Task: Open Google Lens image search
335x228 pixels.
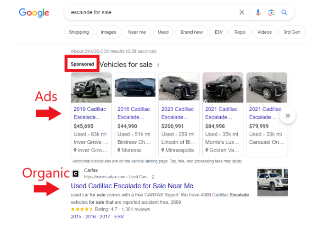Action: coord(271,12)
